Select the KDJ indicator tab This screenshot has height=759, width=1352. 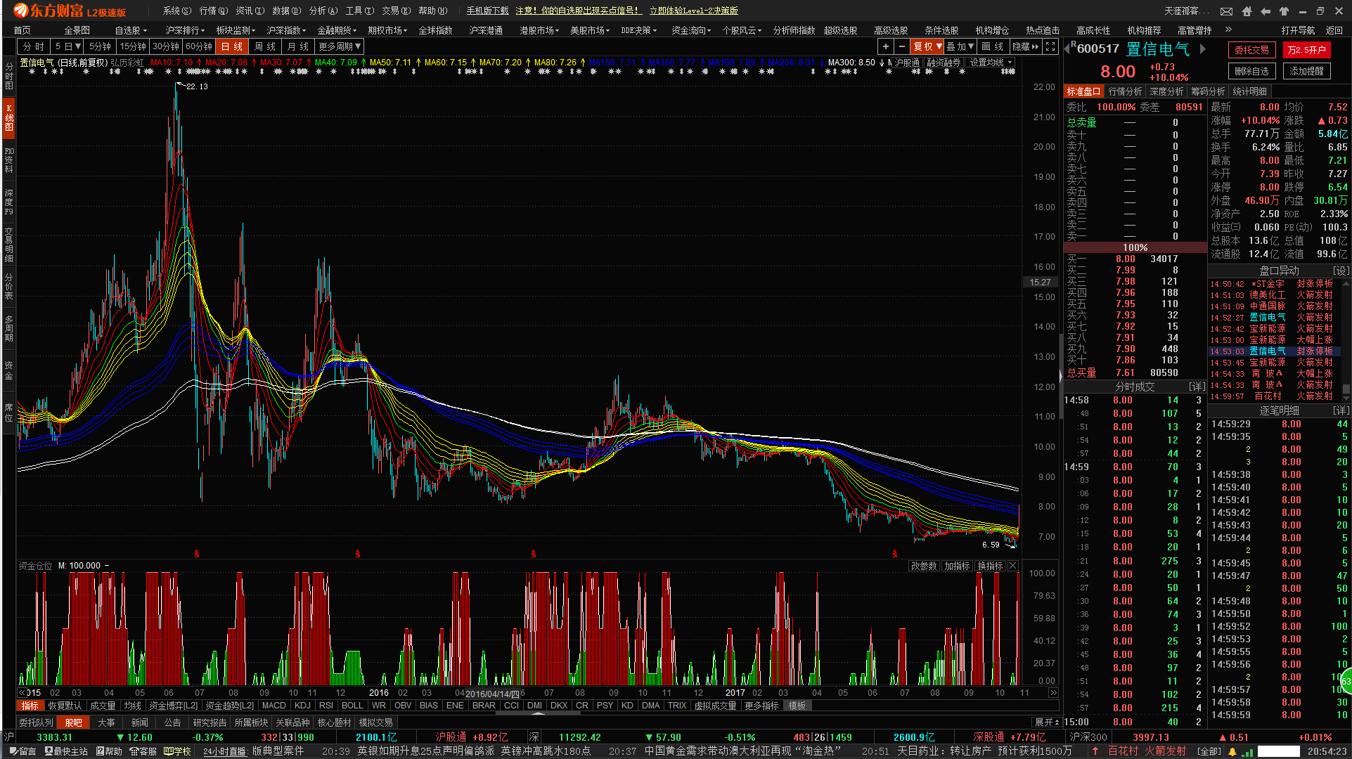click(x=302, y=706)
